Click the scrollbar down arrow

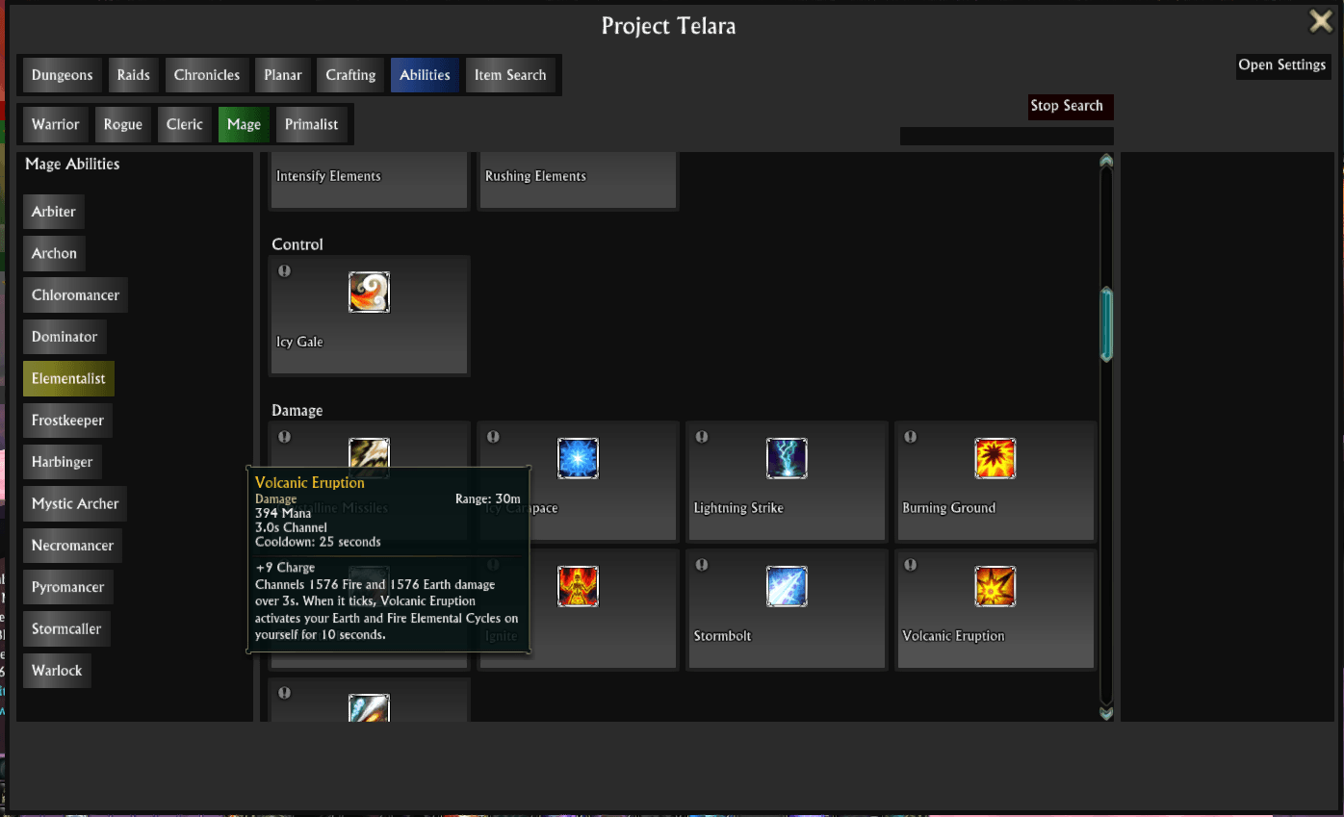click(x=1106, y=713)
